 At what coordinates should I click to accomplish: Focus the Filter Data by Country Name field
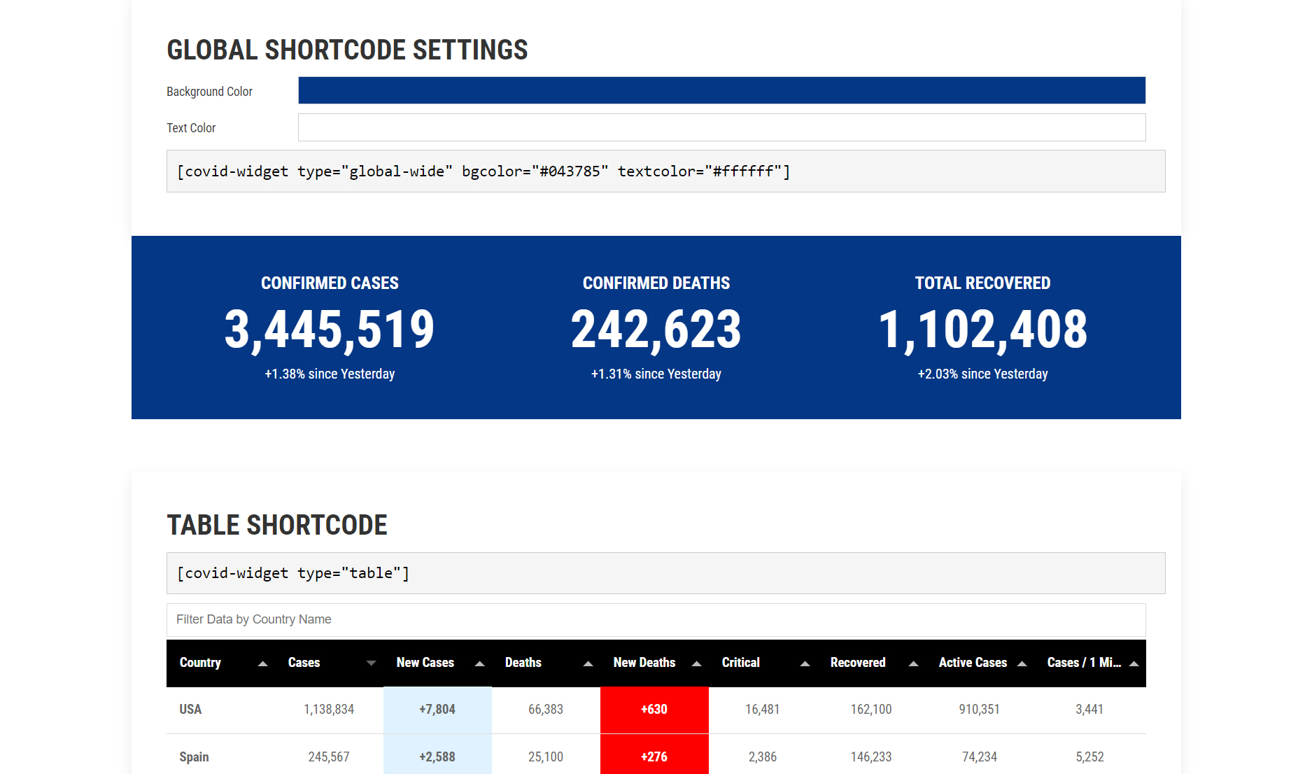point(656,619)
